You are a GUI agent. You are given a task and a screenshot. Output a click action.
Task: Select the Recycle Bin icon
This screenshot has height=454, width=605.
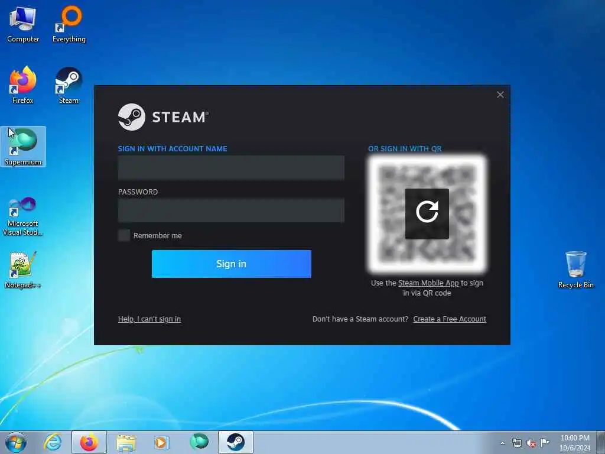click(x=575, y=270)
